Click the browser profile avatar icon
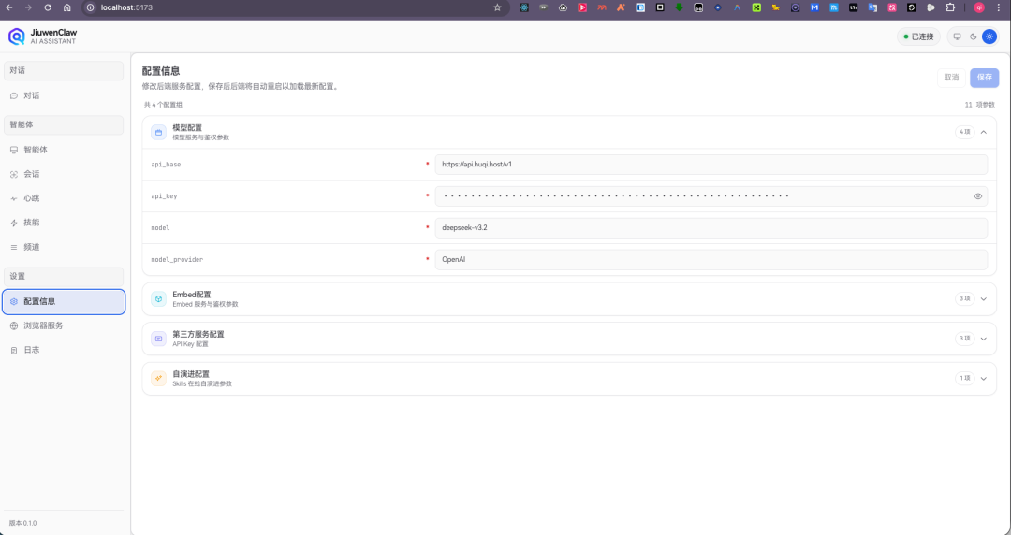 (979, 7)
